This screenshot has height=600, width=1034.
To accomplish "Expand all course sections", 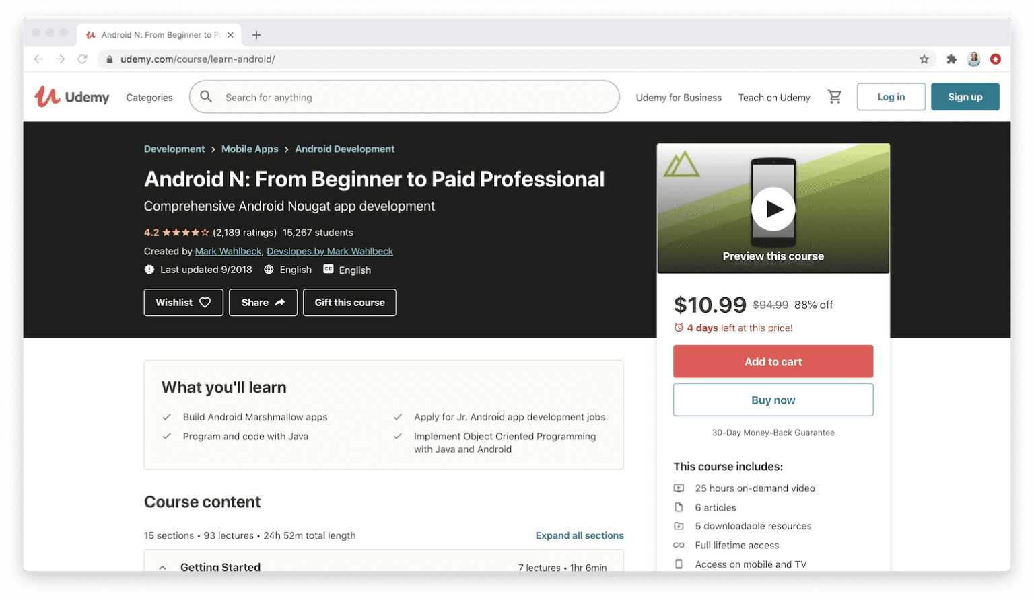I will [x=579, y=535].
